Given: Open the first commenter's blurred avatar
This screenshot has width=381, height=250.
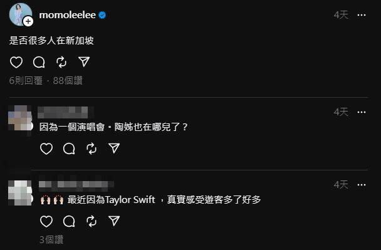Looking at the screenshot, I should pyautogui.click(x=20, y=118).
